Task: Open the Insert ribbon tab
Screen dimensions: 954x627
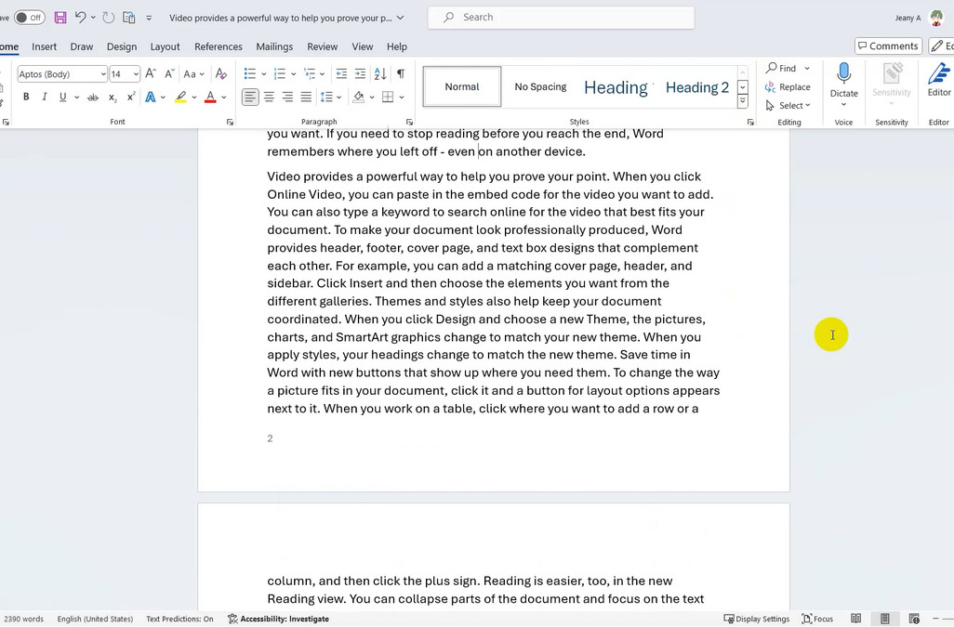Action: pyautogui.click(x=44, y=46)
